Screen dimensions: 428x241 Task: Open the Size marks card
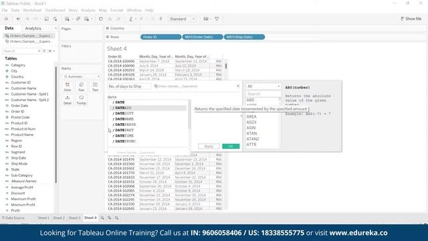click(x=82, y=87)
